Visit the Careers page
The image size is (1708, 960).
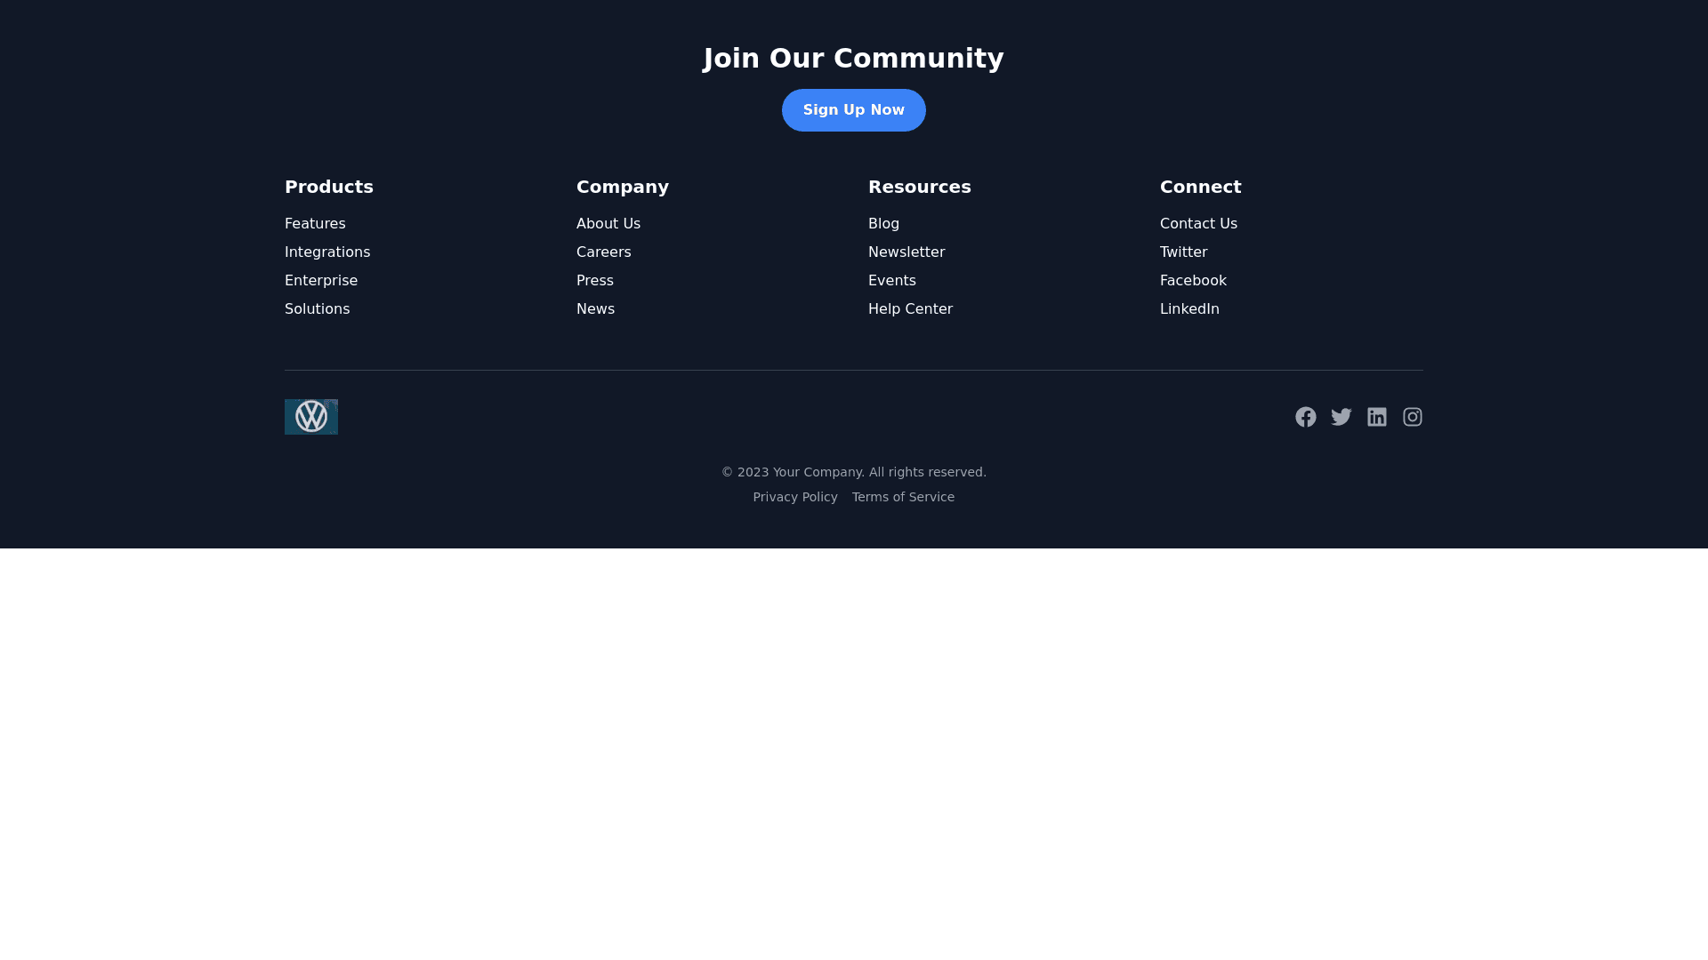click(x=603, y=252)
